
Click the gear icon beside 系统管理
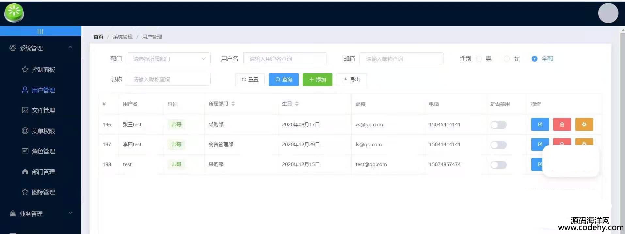[x=13, y=48]
